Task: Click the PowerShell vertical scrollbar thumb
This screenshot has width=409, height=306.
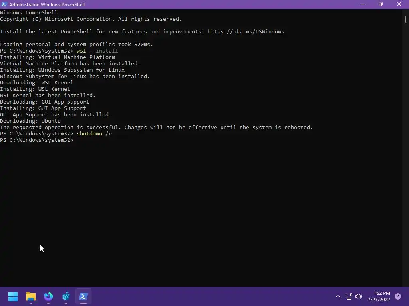Action: tap(406, 19)
